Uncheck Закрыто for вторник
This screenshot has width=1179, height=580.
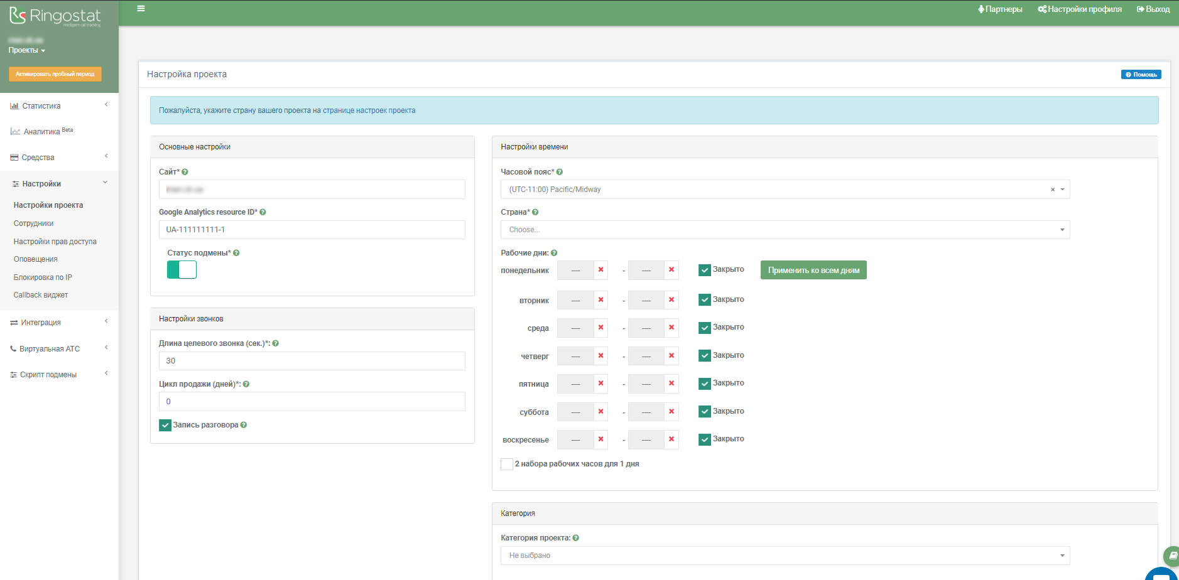[705, 300]
